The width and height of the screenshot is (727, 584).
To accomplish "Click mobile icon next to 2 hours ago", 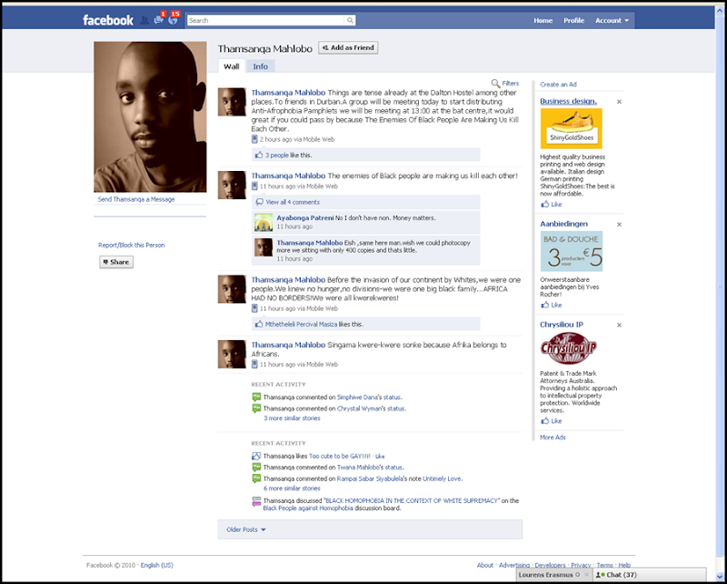I will (x=254, y=139).
